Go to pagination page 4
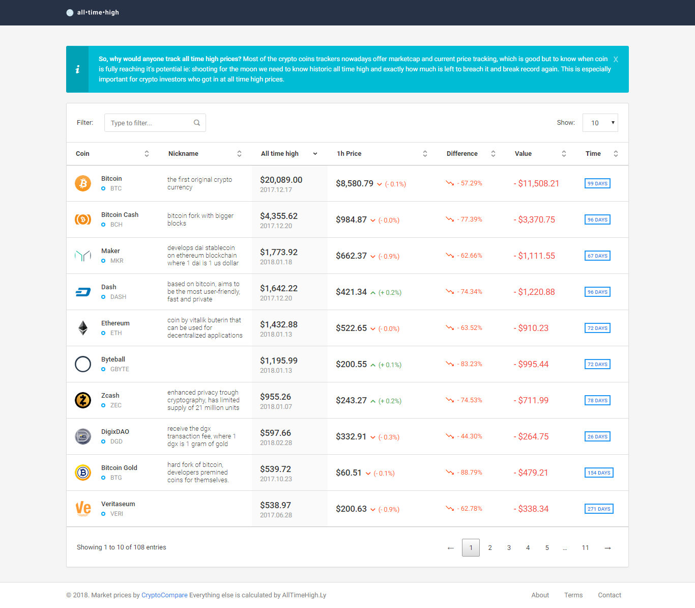 [528, 548]
